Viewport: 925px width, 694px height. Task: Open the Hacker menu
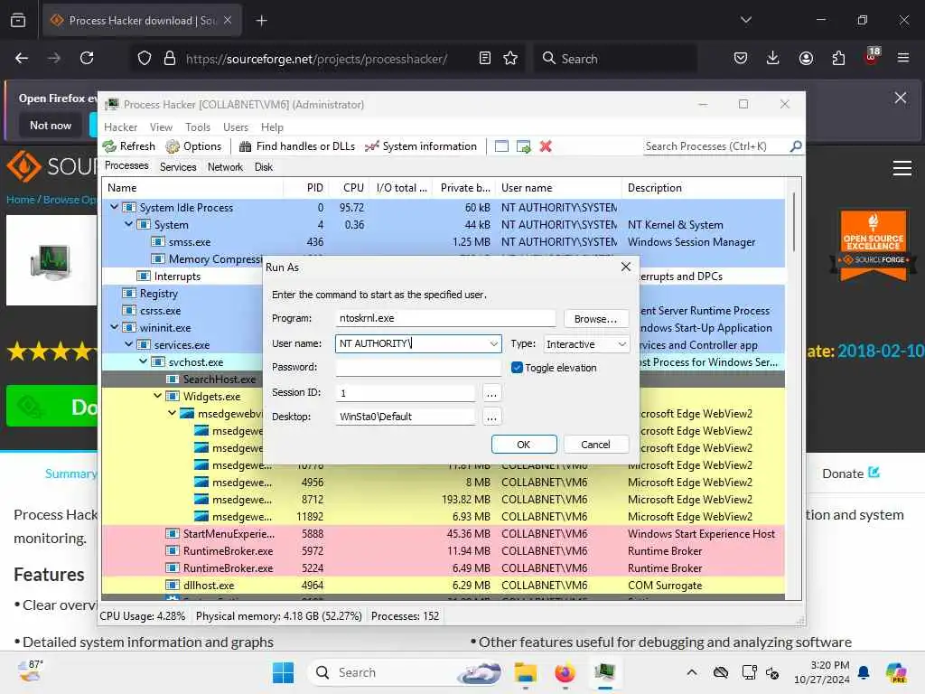tap(120, 127)
